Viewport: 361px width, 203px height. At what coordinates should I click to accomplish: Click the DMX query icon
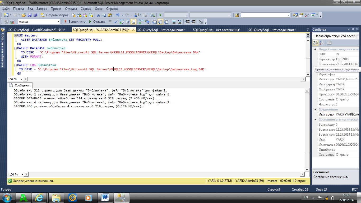pos(85,15)
